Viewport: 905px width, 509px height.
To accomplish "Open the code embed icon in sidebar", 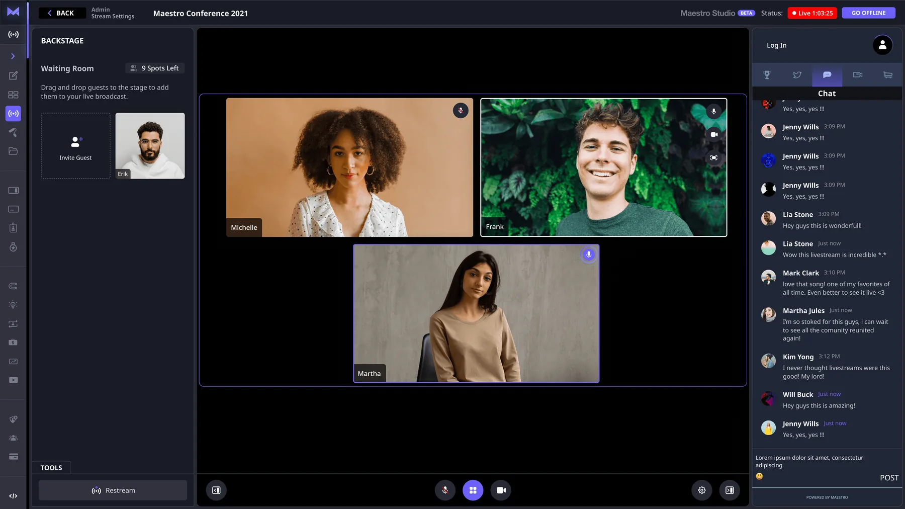I will click(x=13, y=496).
